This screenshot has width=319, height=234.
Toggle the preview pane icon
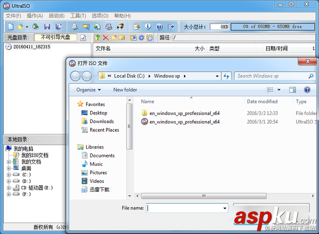point(293,90)
